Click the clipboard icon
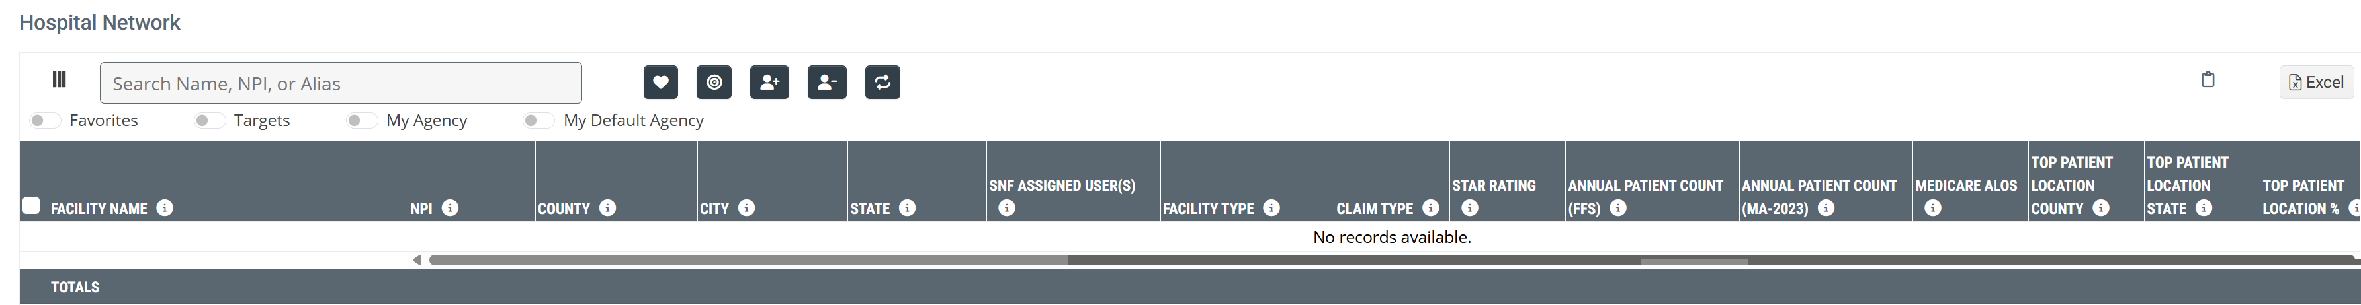The height and width of the screenshot is (305, 2361). click(x=2207, y=80)
